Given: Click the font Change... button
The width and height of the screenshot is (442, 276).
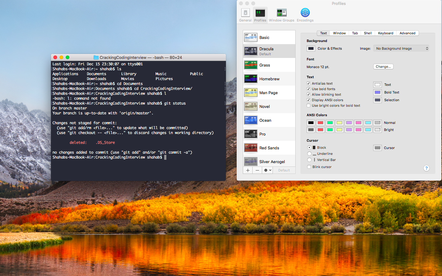Looking at the screenshot, I should point(383,67).
